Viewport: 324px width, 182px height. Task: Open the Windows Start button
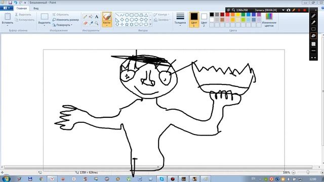pos(6,178)
